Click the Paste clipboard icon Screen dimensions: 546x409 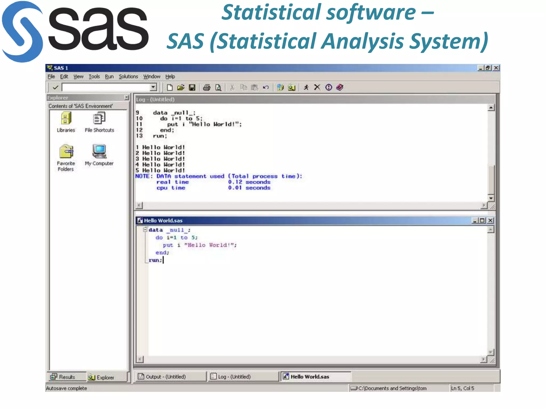click(x=255, y=87)
